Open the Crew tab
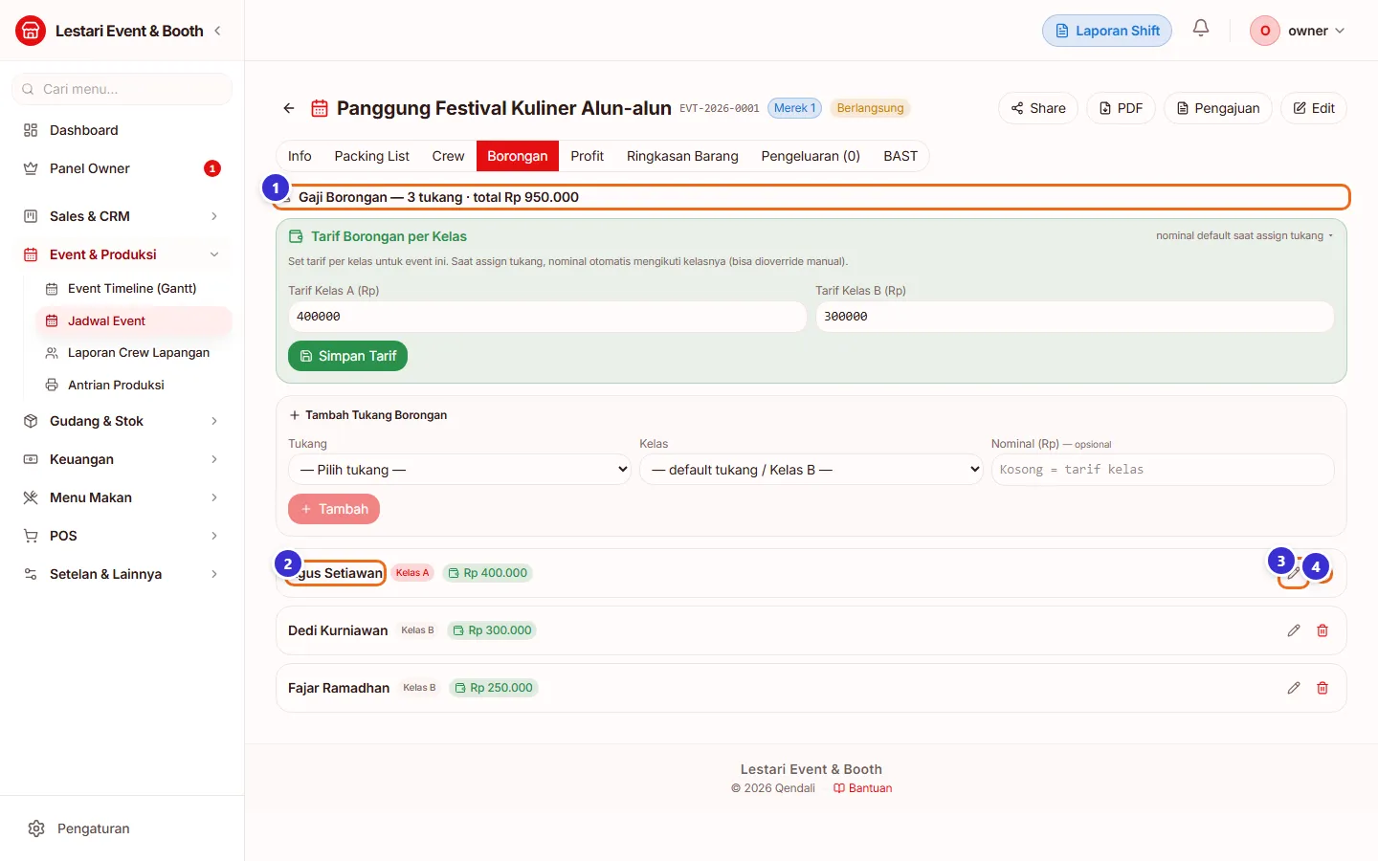The image size is (1378, 861). 448,156
